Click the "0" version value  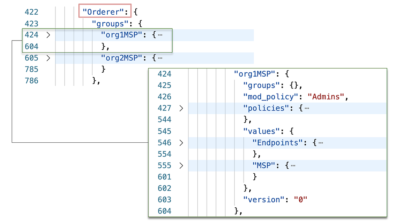coord(300,200)
